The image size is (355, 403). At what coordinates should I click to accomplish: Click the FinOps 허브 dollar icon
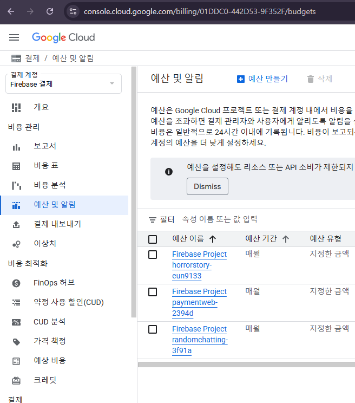tap(16, 283)
